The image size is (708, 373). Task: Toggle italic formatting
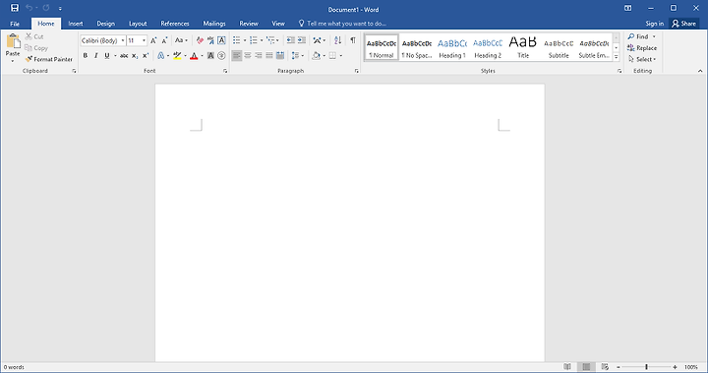(95, 56)
